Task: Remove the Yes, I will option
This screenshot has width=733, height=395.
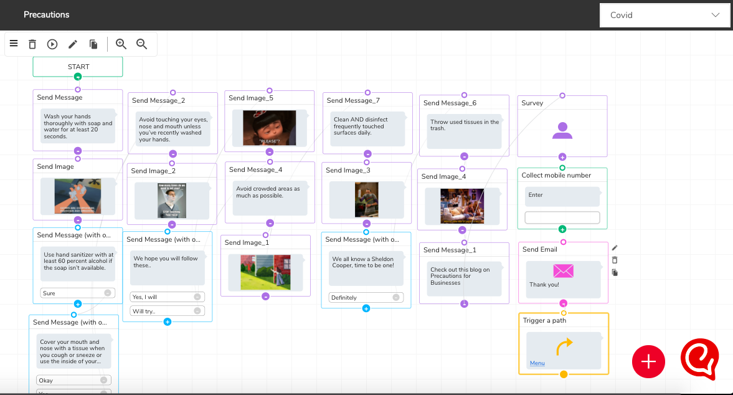Action: 197,297
